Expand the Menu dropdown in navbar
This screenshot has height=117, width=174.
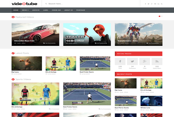coord(25,10)
